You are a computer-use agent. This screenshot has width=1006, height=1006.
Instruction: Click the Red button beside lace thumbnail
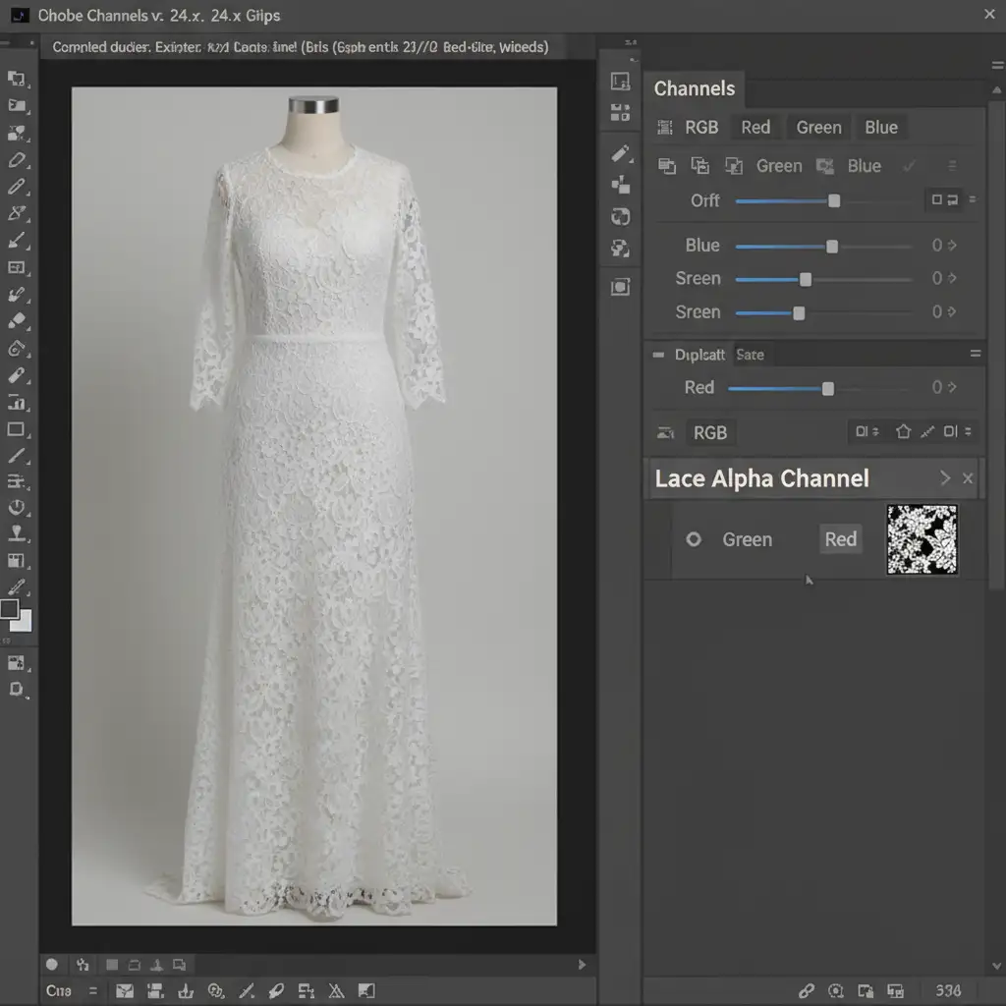[840, 538]
